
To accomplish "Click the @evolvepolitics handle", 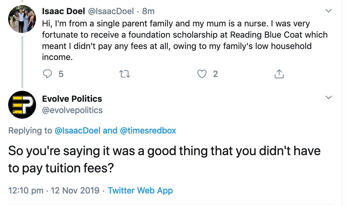I will [x=72, y=110].
